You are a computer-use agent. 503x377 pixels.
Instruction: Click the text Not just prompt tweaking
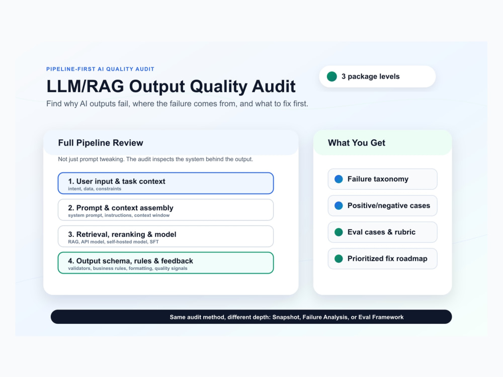pyautogui.click(x=155, y=159)
